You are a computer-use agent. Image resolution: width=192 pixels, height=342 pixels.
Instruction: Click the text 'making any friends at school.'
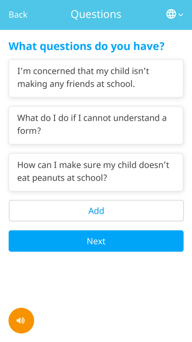76,84
